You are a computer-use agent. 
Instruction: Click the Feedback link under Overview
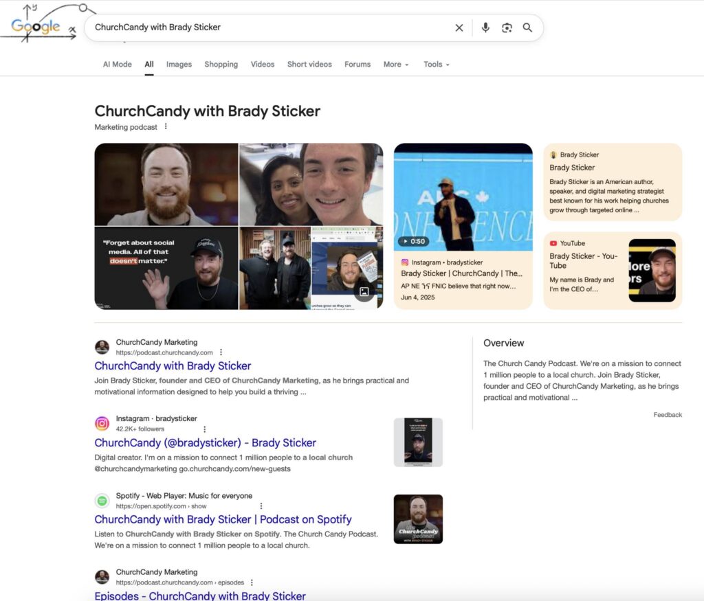667,415
